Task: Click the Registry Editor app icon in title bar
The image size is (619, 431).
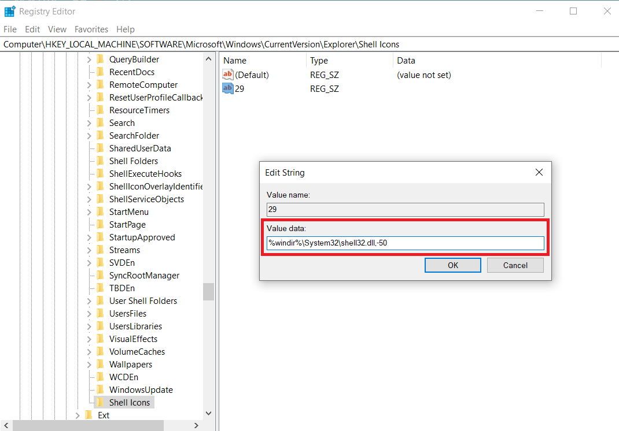Action: coord(9,12)
